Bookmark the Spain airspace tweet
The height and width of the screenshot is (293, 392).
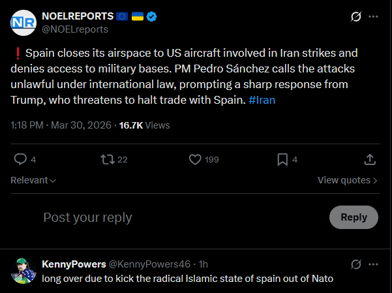click(x=282, y=159)
